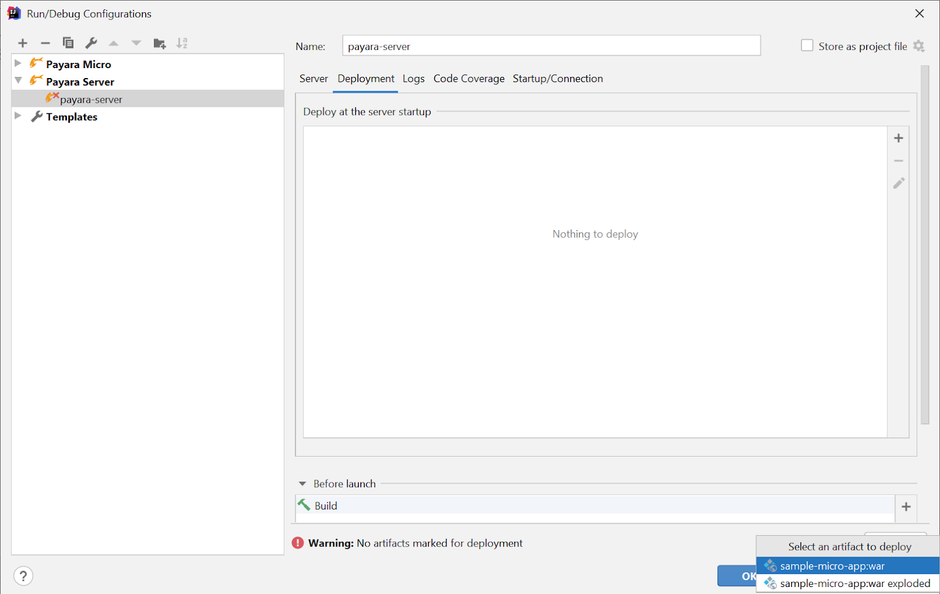Select payara-server configuration in tree
This screenshot has width=940, height=594.
click(91, 99)
